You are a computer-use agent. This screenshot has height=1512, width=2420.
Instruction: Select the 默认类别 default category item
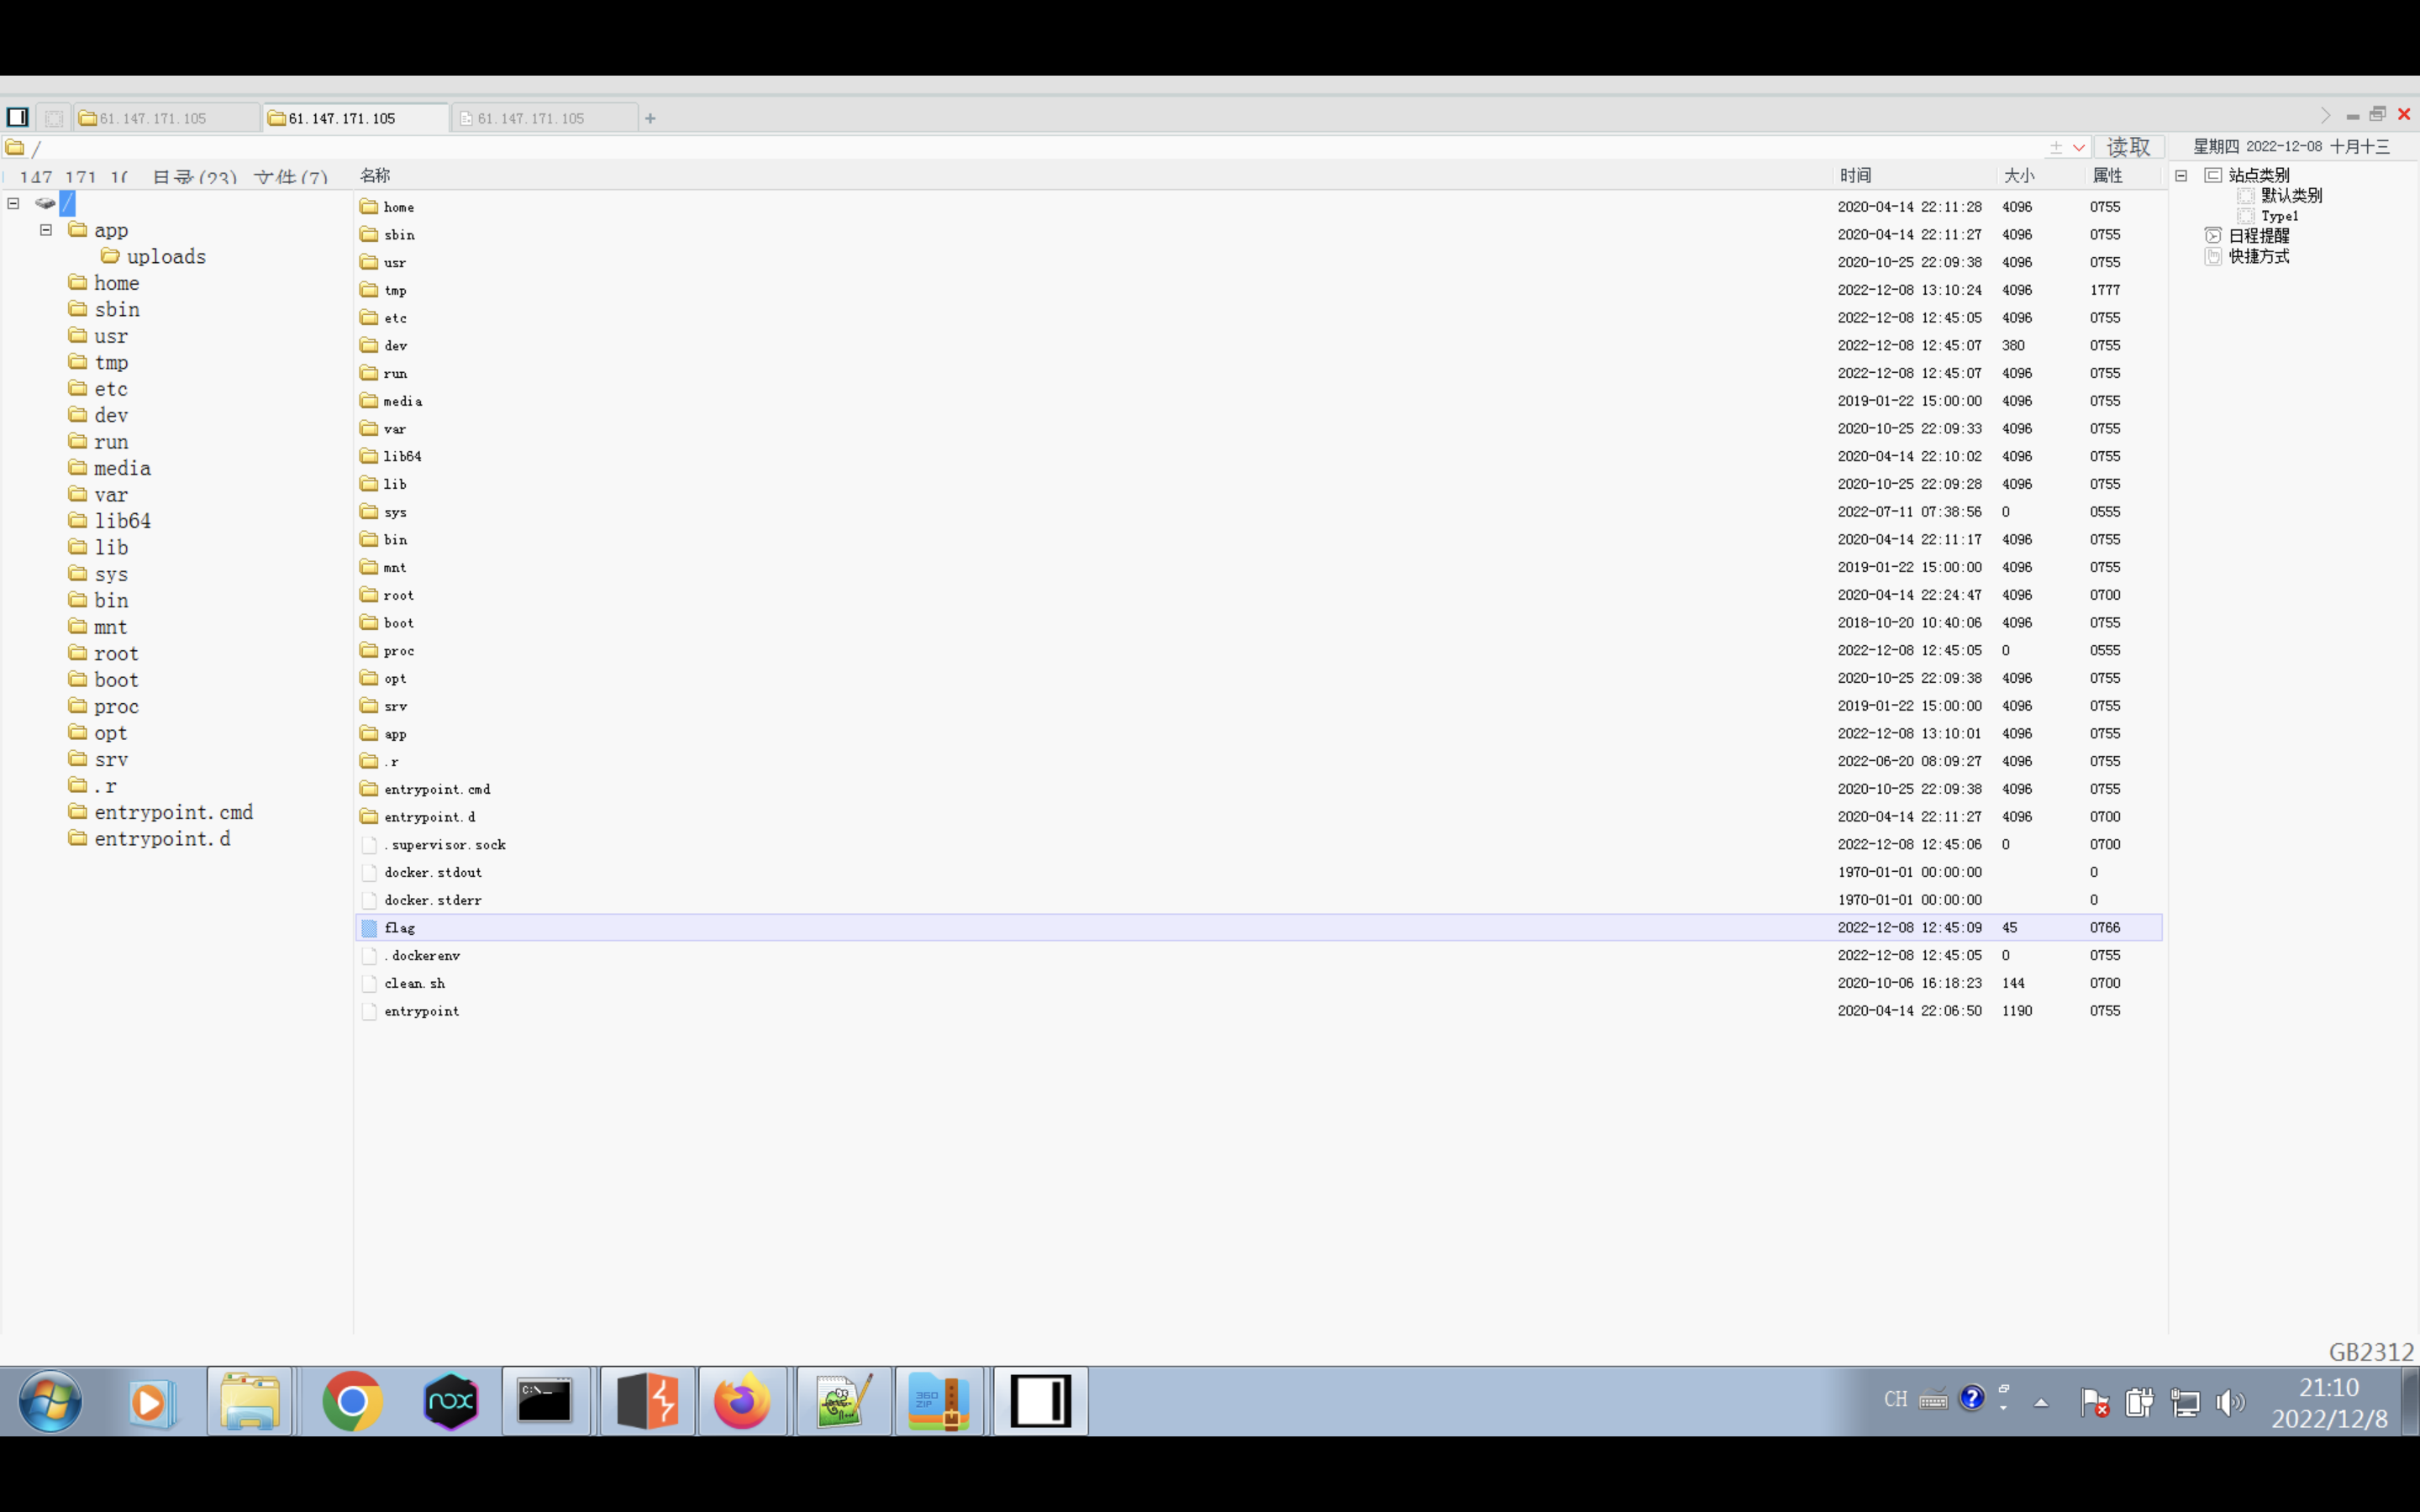2291,195
